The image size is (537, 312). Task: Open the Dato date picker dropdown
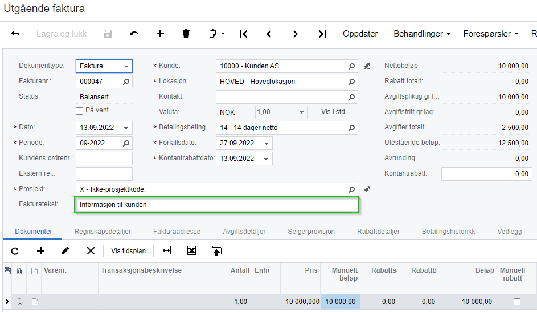[126, 128]
